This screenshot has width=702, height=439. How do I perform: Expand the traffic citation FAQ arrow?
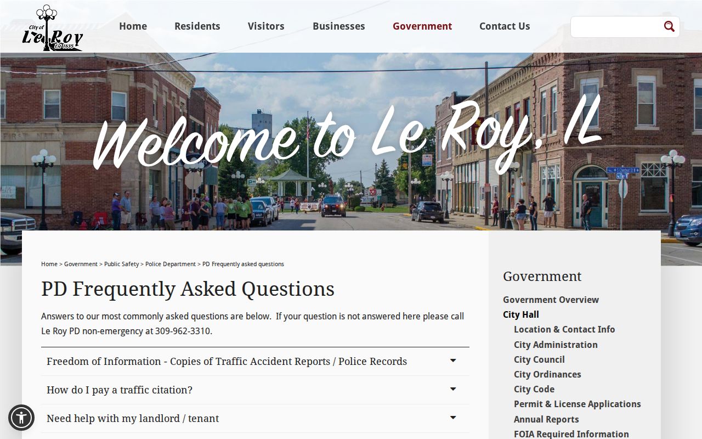point(453,389)
